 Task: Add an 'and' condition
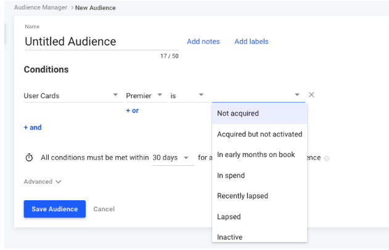[33, 127]
